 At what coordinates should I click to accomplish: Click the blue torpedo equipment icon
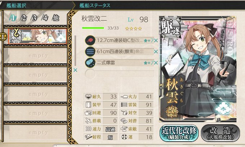click(x=90, y=52)
